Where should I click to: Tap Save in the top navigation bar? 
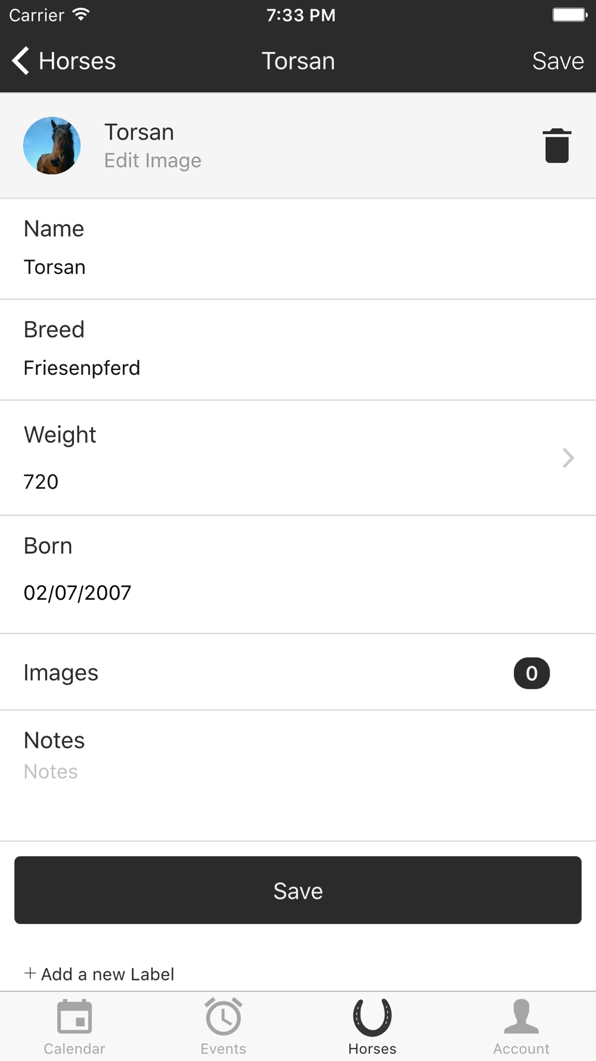coord(557,61)
